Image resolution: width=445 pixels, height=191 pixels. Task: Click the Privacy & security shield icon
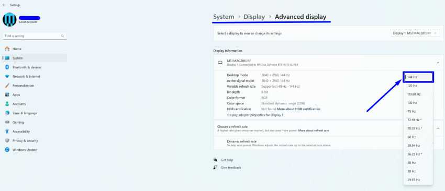7,140
